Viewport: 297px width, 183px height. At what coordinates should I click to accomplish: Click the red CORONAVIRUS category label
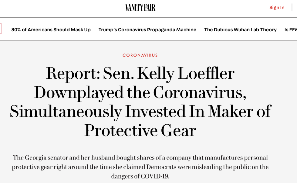140,55
